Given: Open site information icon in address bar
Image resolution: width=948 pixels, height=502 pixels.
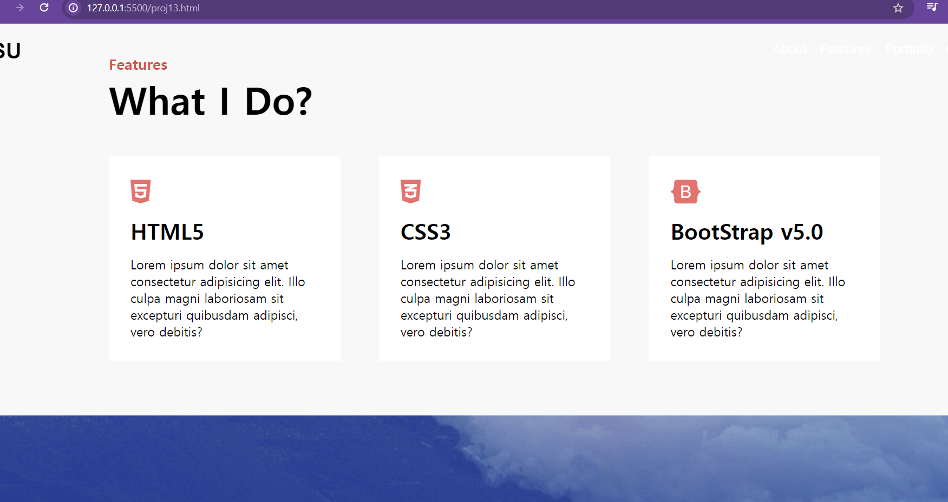Looking at the screenshot, I should [x=73, y=8].
